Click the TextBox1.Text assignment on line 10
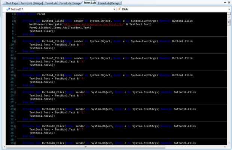The height and width of the screenshot is (150, 232). [57, 45]
